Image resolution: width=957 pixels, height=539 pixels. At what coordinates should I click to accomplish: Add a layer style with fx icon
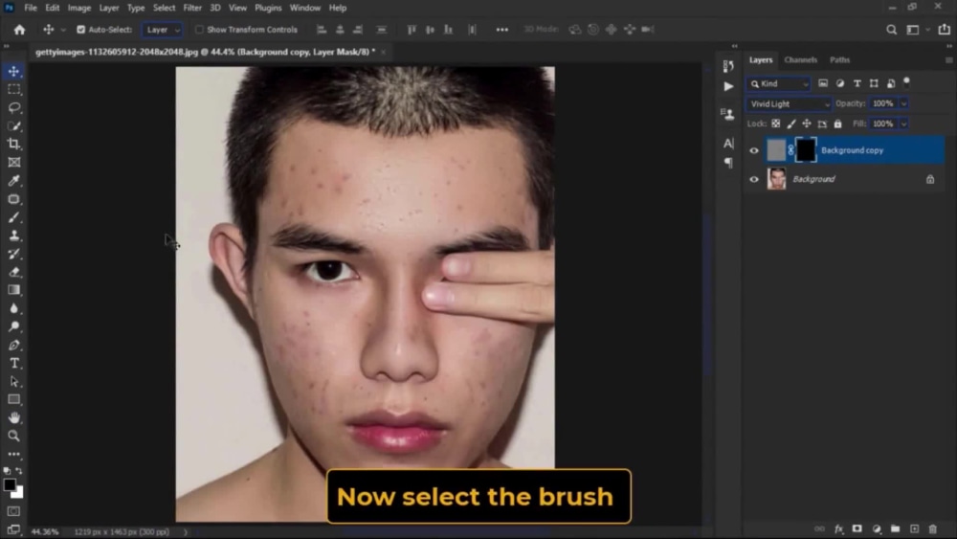(838, 528)
